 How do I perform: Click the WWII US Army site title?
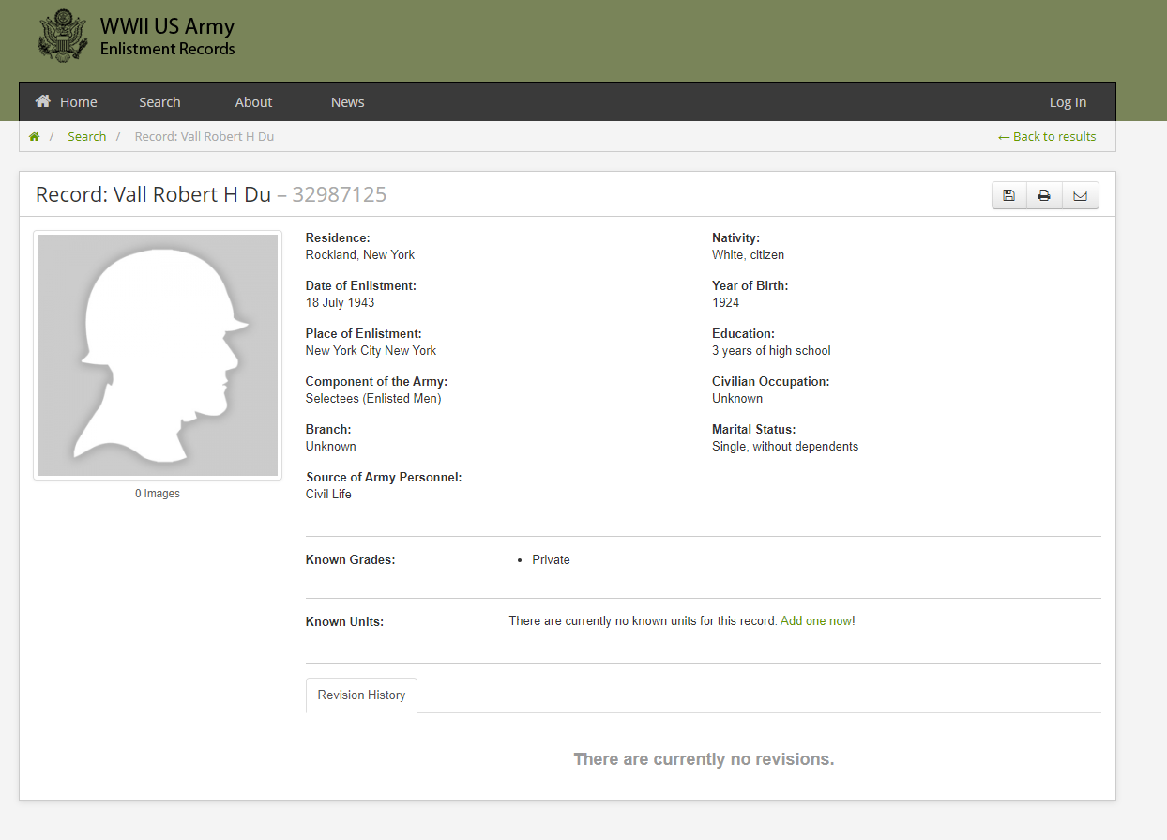click(167, 26)
